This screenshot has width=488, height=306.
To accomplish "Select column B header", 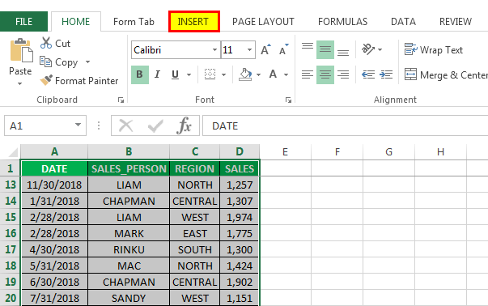I will (129, 151).
